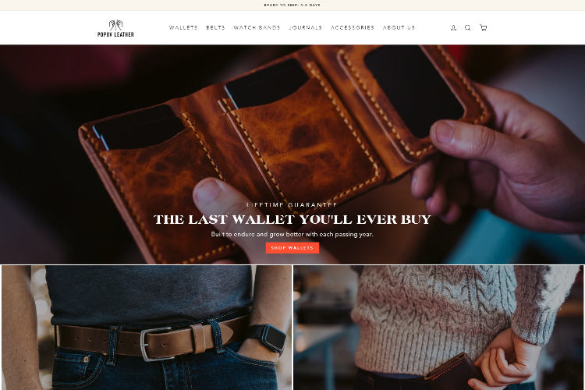
Task: Open the shopping cart icon
Action: [x=483, y=27]
